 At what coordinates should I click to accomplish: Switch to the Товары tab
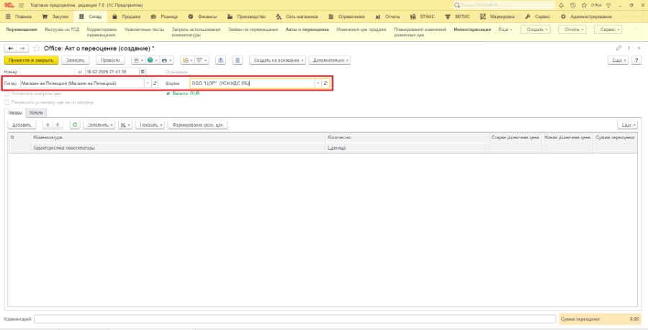pyautogui.click(x=15, y=113)
